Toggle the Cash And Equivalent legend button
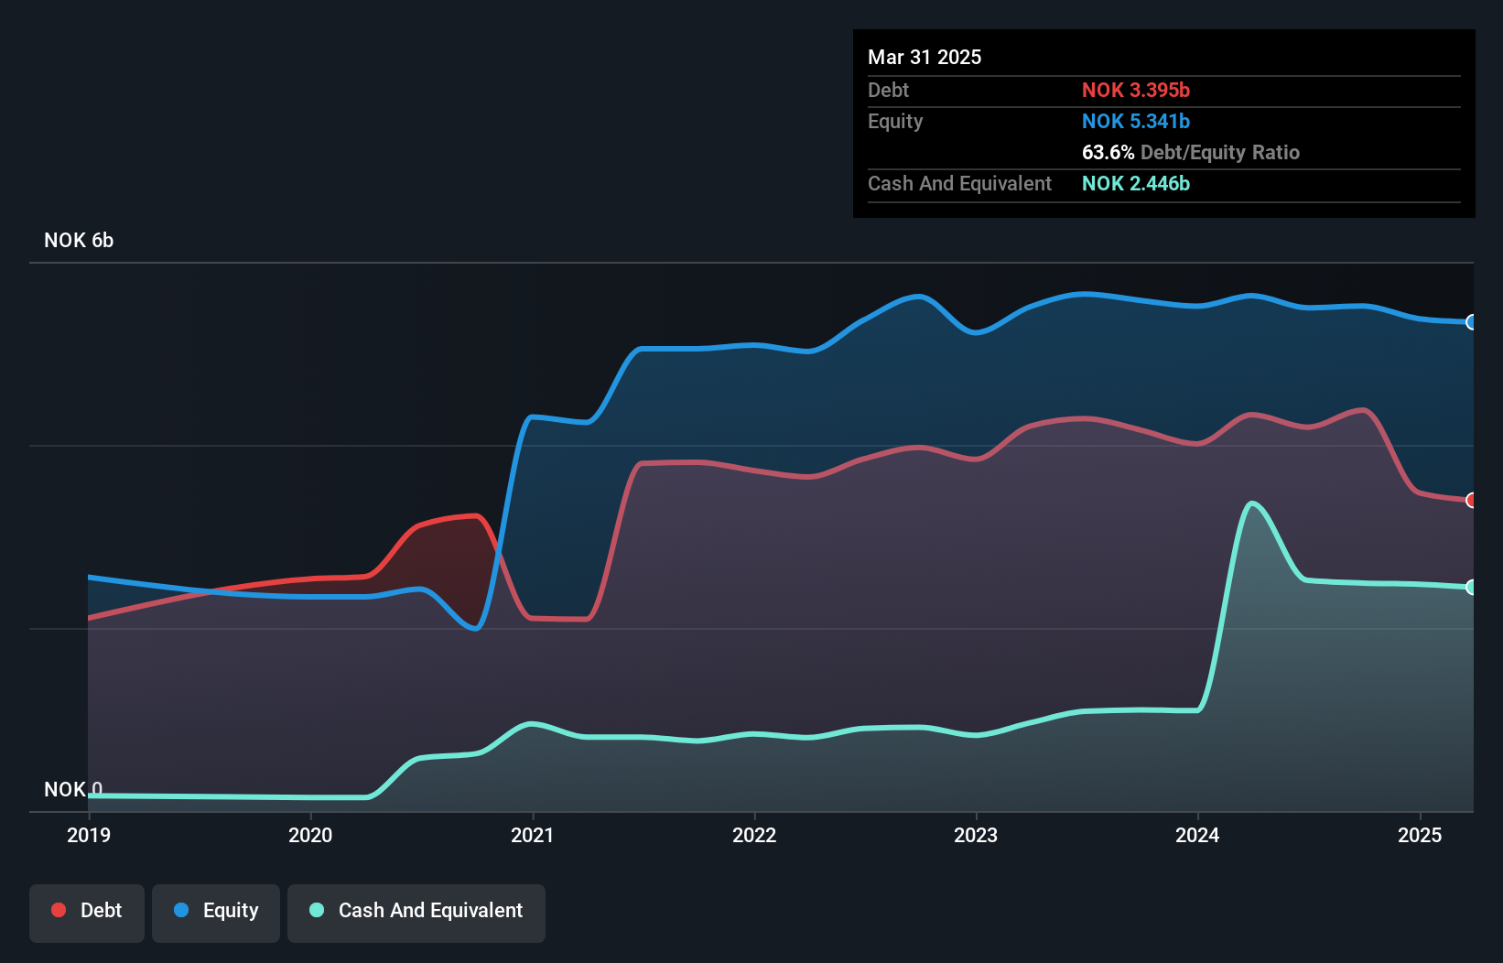Screen dimensions: 1503x963 [x=416, y=913]
